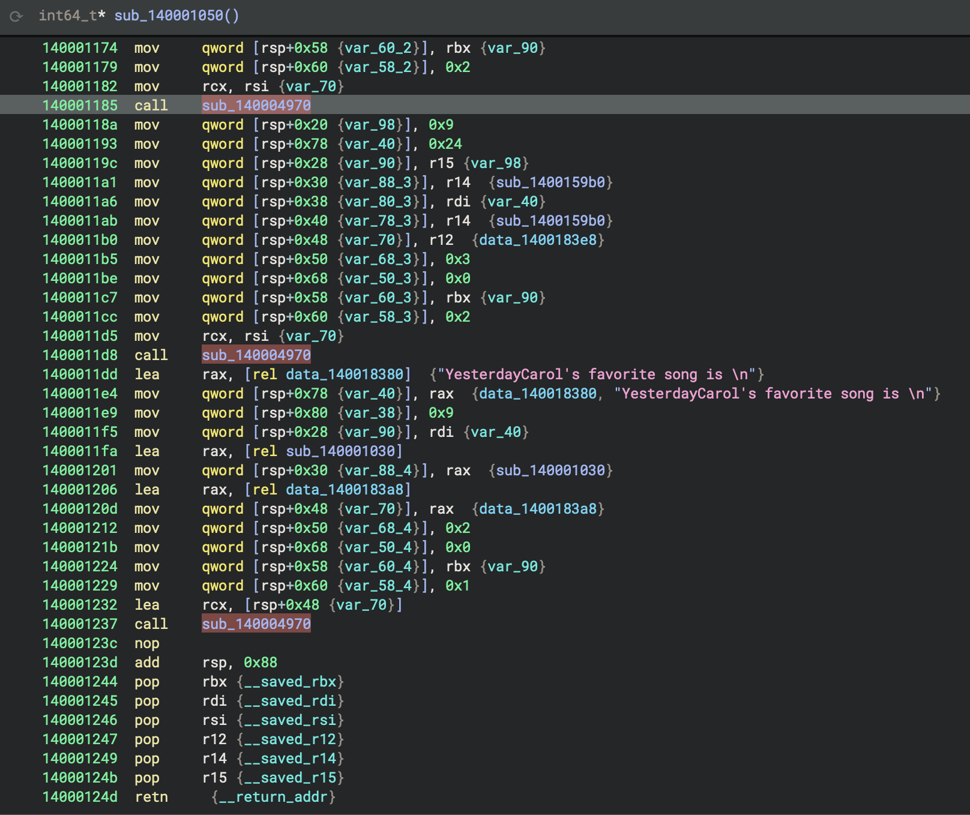
Task: Open sub_1400159b0 reference on line 1400011a1
Action: point(550,182)
